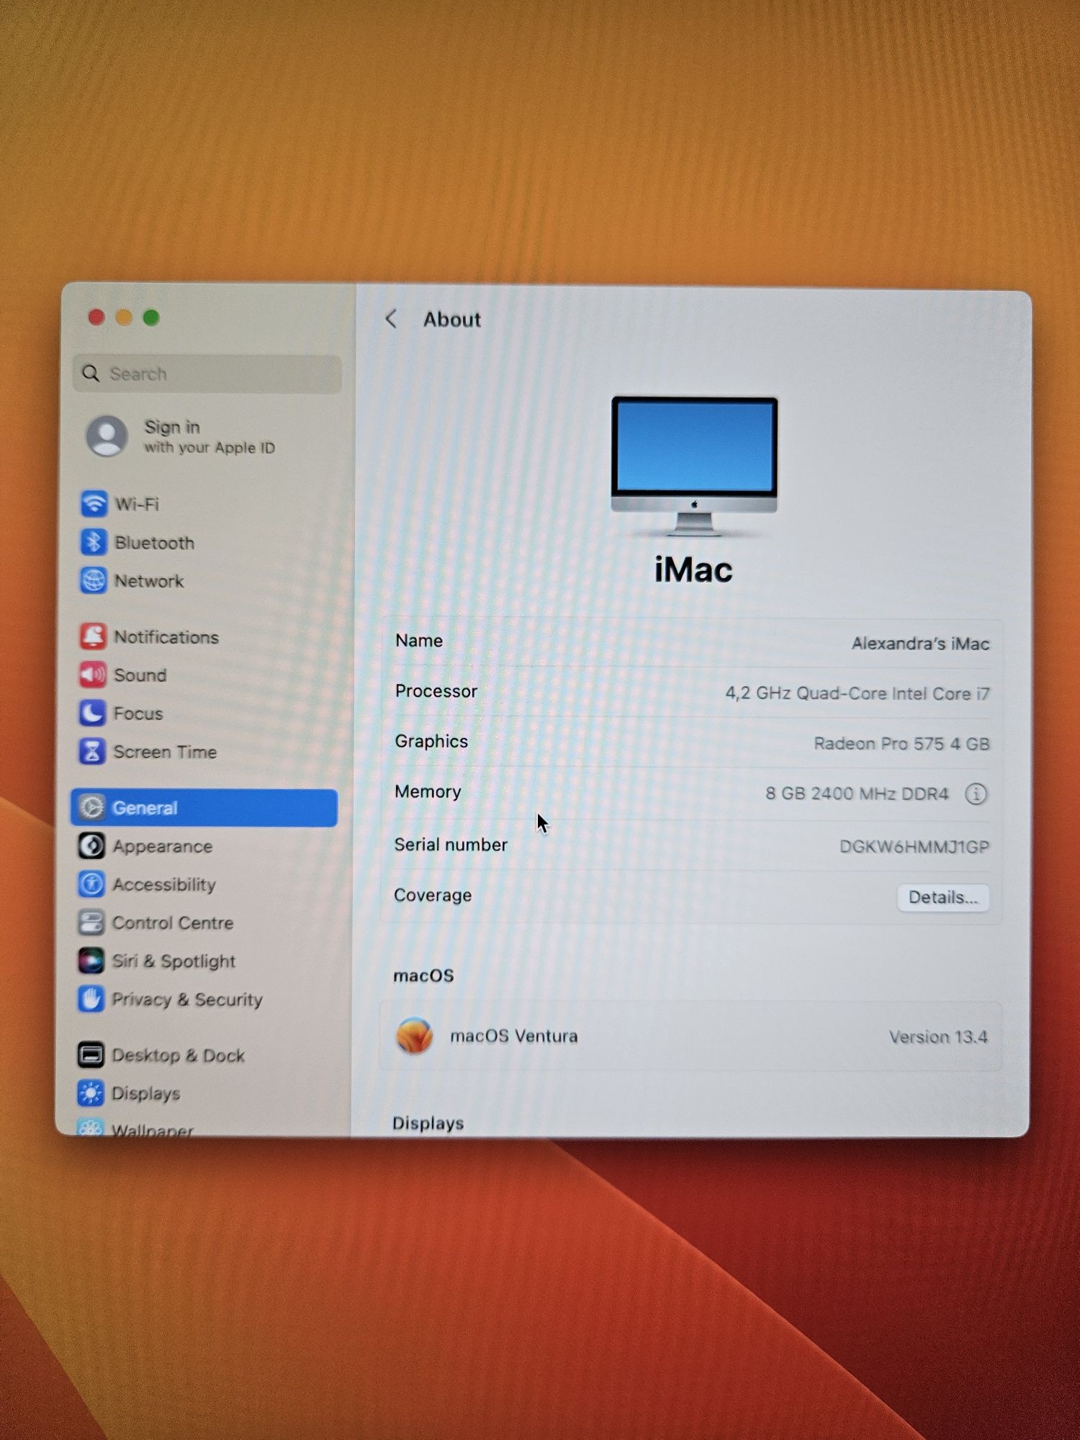The image size is (1080, 1440).
Task: Open Accessibility settings icon
Action: tap(91, 884)
